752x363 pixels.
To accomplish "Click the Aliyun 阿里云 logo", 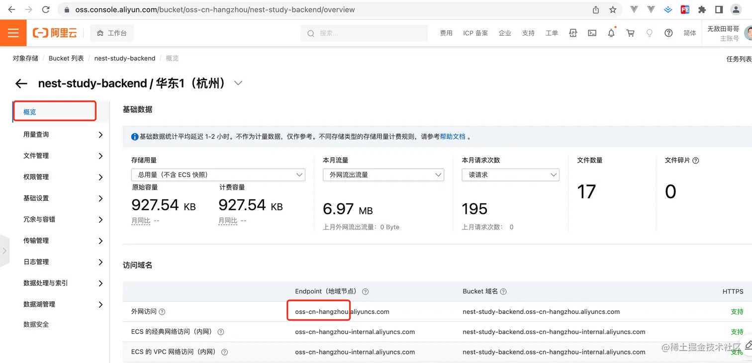I will (x=55, y=33).
